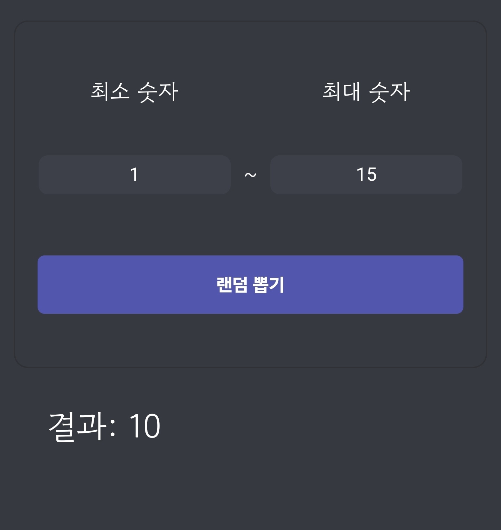Click the 랜덤 뽑기 button

pyautogui.click(x=250, y=285)
